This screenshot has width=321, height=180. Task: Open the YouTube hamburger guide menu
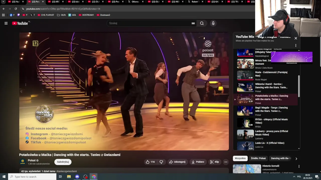[x=6, y=23]
